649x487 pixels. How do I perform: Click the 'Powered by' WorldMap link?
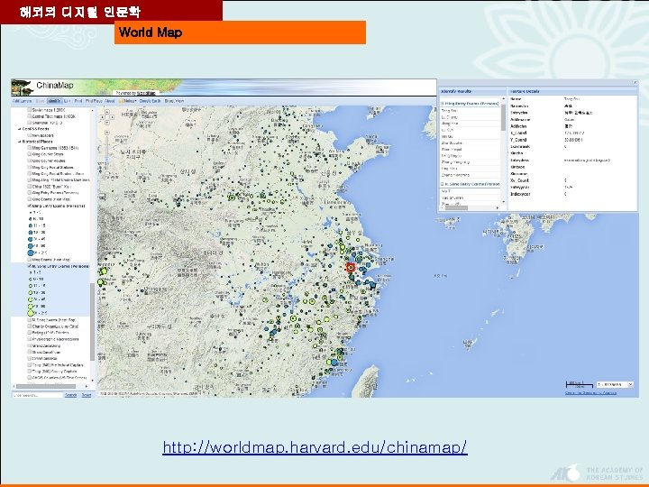[146, 94]
